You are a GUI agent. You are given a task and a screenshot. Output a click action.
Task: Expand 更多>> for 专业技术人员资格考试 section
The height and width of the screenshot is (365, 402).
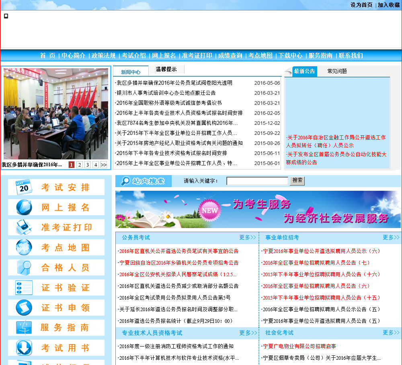coord(248,333)
